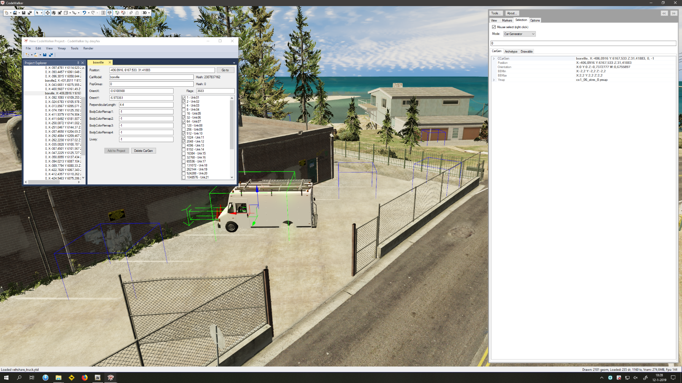Toggle the project window icon in toolbar
The image size is (682, 383).
pyautogui.click(x=110, y=13)
